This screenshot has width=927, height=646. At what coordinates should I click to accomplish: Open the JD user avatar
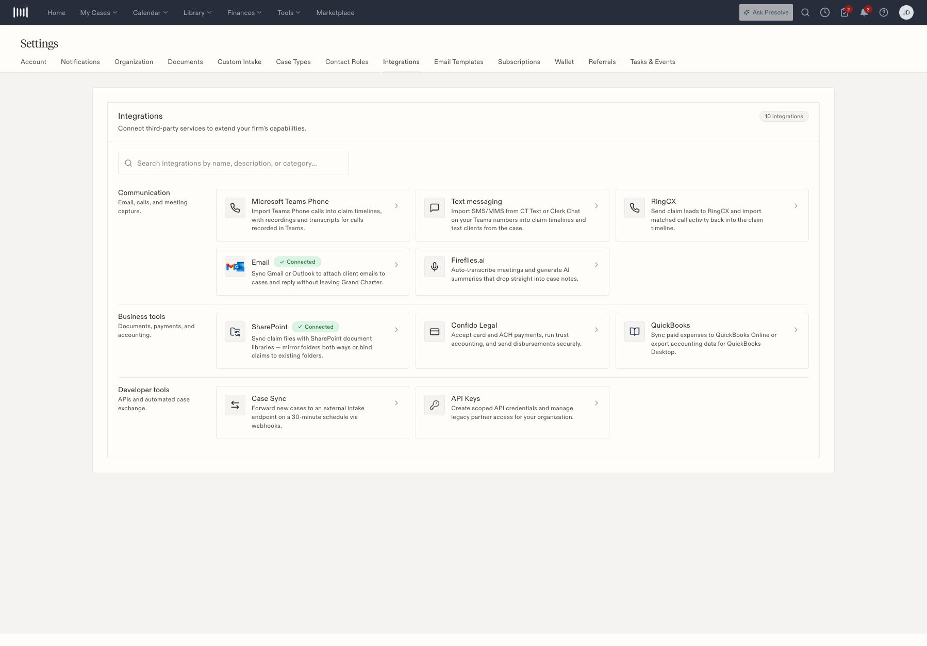tap(906, 12)
